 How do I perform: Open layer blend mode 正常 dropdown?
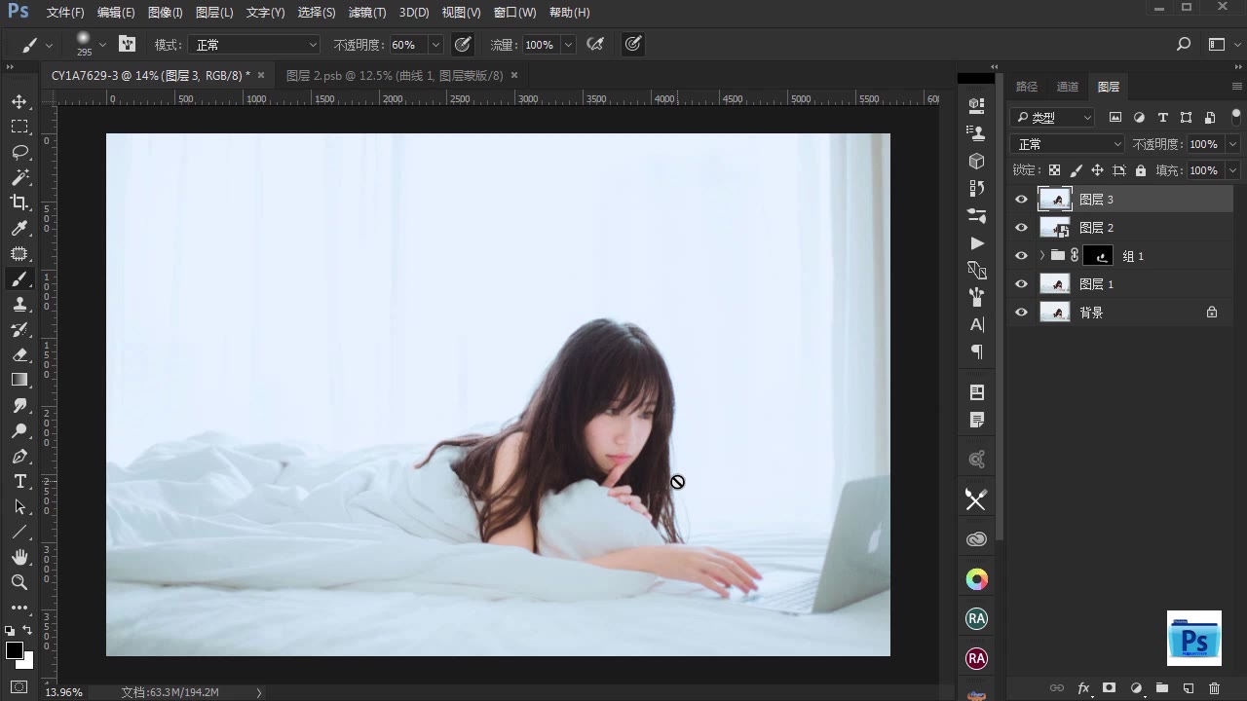[x=1069, y=144]
